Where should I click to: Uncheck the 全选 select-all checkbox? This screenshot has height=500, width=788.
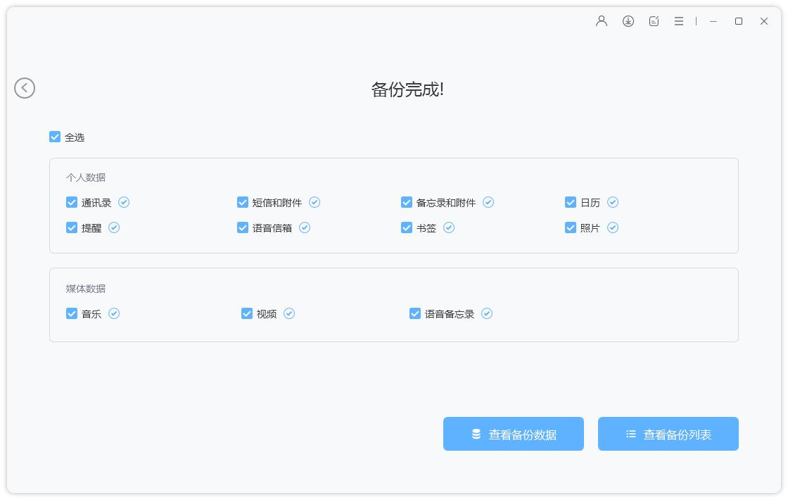(55, 137)
